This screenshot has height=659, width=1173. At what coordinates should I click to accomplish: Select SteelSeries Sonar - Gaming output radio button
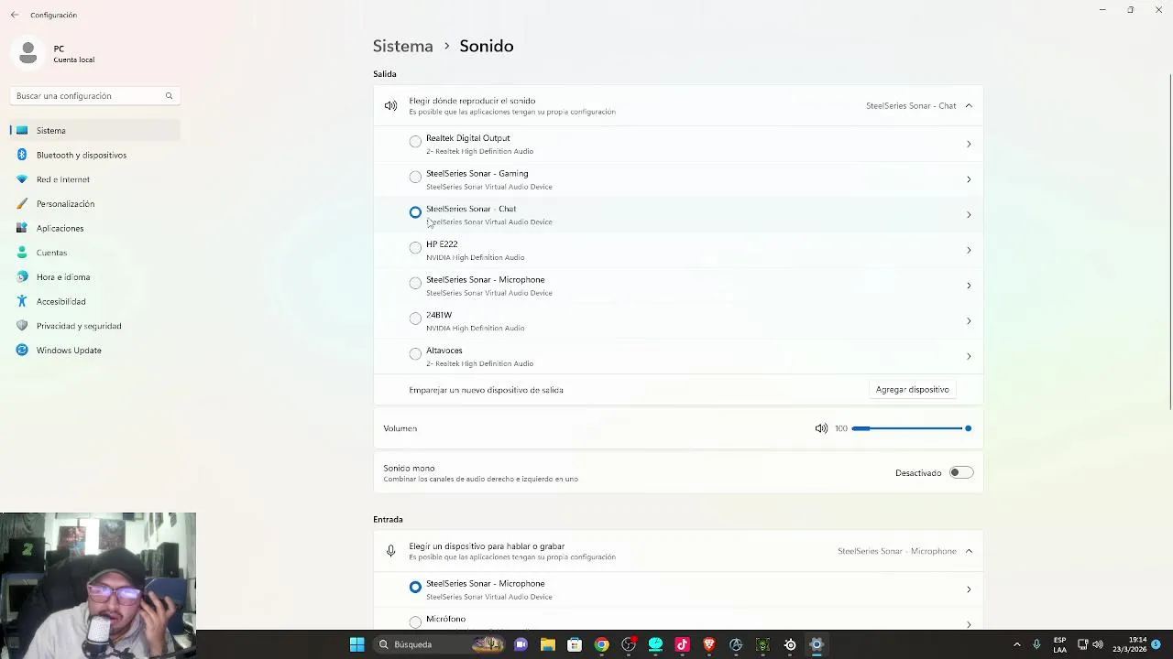(415, 178)
